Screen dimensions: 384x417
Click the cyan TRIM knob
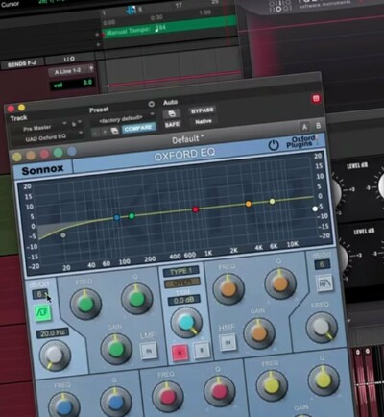(186, 323)
